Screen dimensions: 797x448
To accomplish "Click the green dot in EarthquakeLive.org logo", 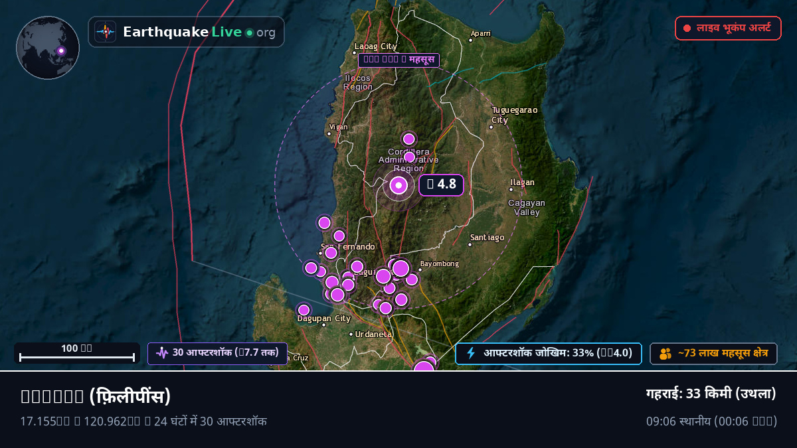I will (249, 33).
